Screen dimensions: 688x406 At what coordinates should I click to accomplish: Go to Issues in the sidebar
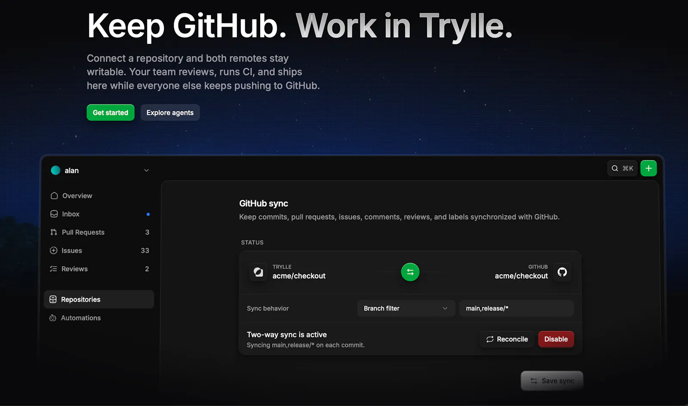(x=99, y=250)
